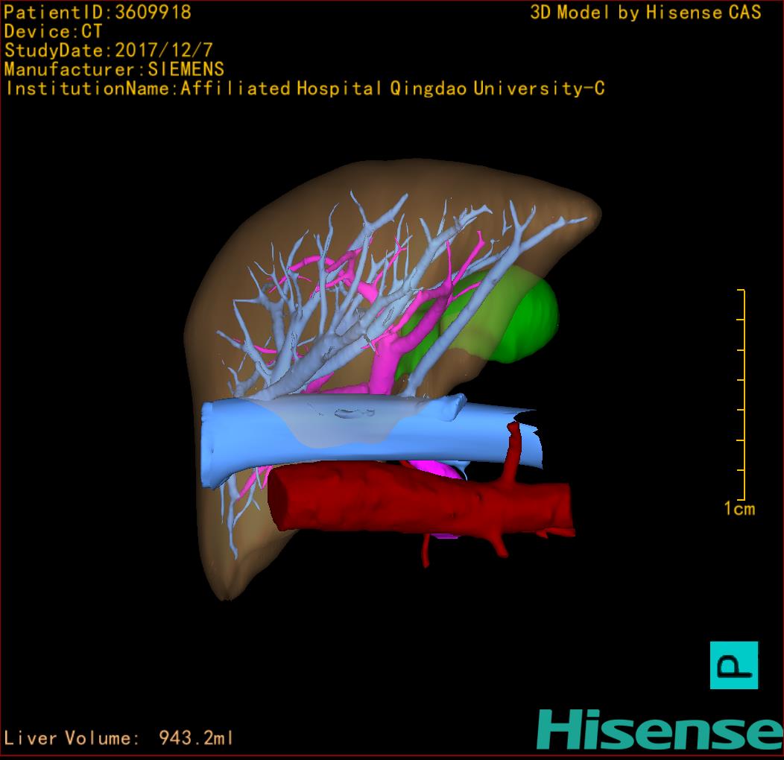This screenshot has width=784, height=760.
Task: Click the Liver Volume 943.2ml readout
Action: tap(119, 738)
